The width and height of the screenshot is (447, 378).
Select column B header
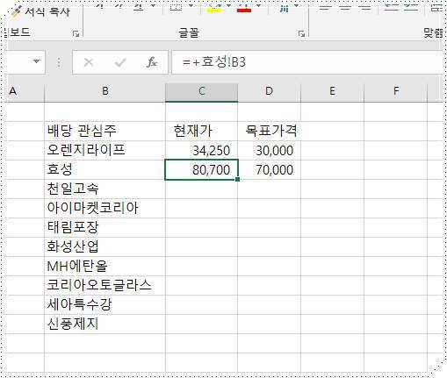click(105, 91)
